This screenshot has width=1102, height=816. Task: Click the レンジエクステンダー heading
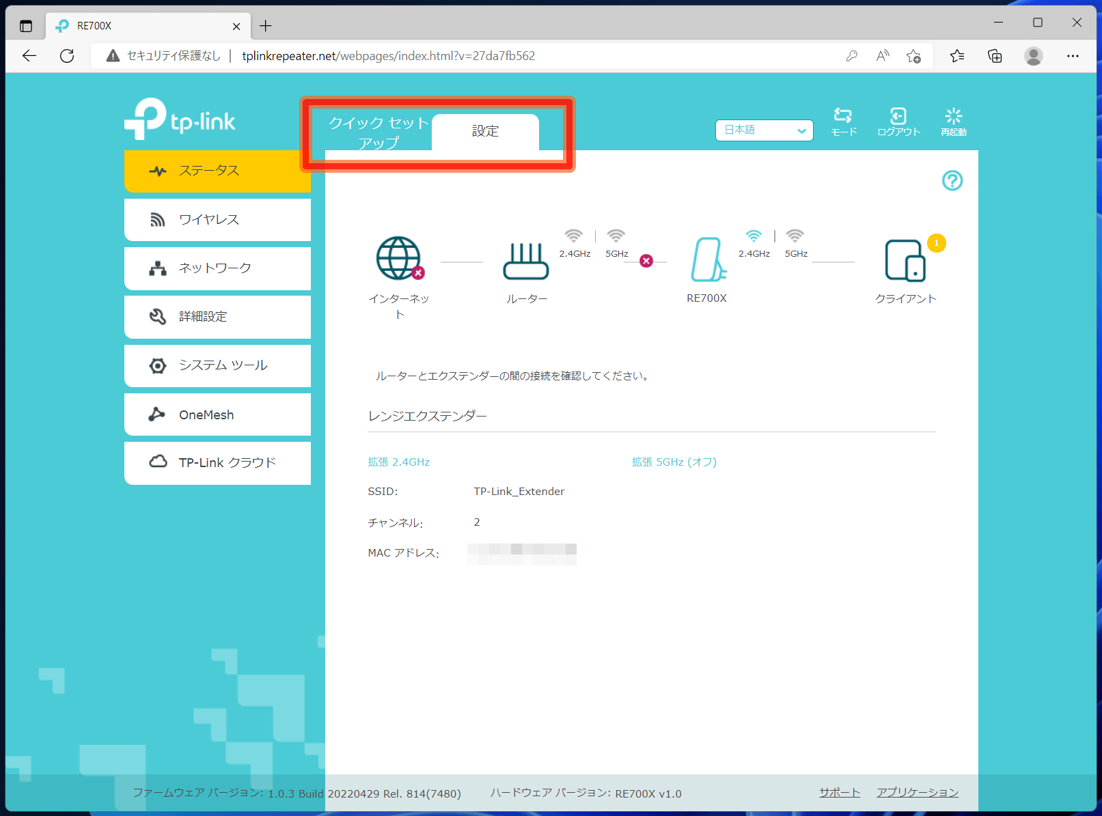click(x=428, y=416)
